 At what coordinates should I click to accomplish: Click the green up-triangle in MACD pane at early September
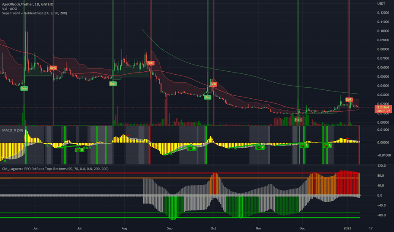coord(171,154)
